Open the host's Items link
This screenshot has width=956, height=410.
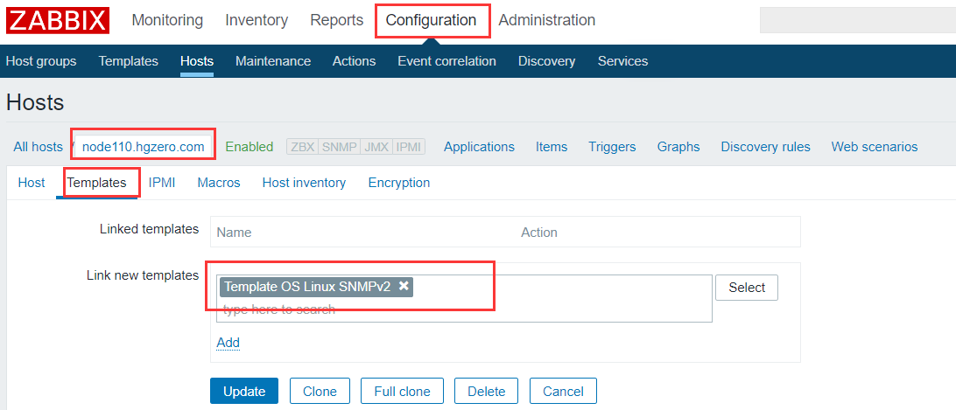(552, 147)
